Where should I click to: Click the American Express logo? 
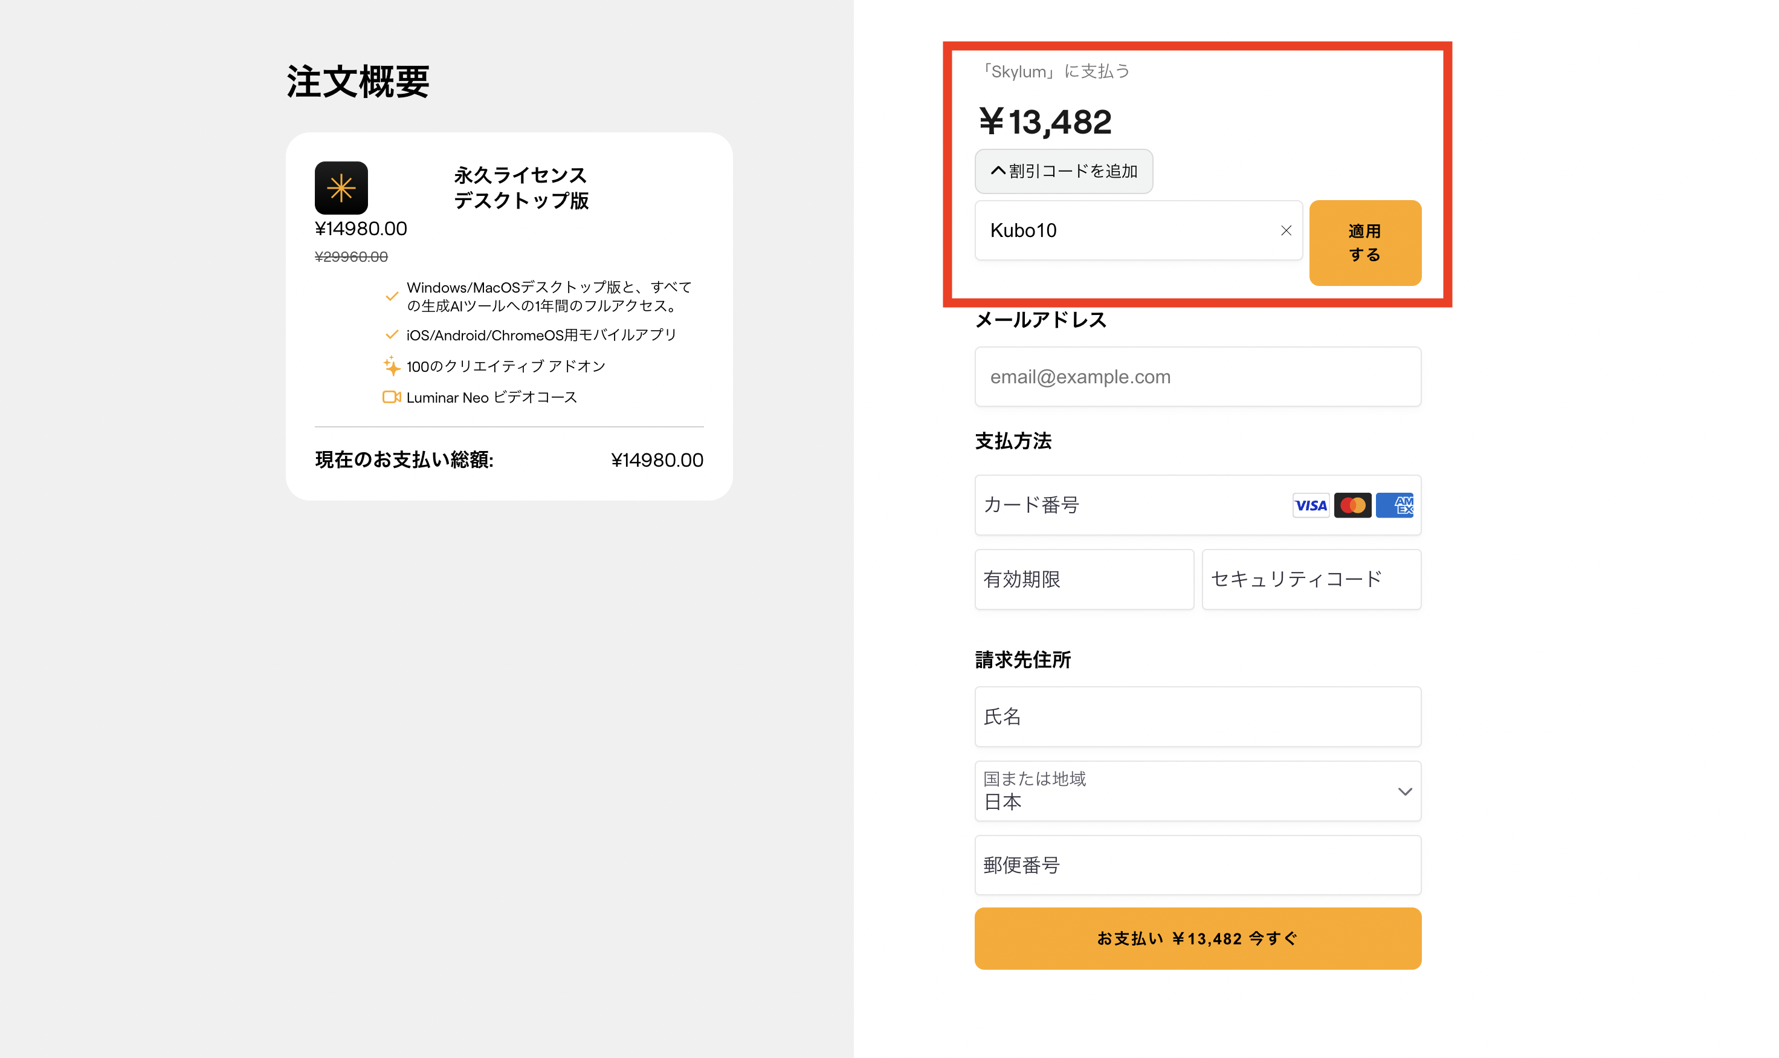tap(1393, 505)
